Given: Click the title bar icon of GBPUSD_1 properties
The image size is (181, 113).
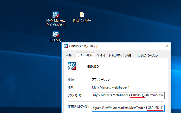Looking at the screenshot, I should (66, 46).
